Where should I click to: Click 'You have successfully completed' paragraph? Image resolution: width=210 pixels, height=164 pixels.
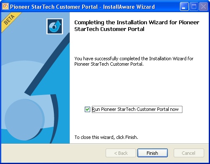point(134,61)
